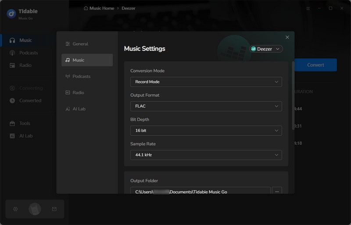351x225 pixels.
Task: Click the sidebar AI Lab icon
Action: 12,136
